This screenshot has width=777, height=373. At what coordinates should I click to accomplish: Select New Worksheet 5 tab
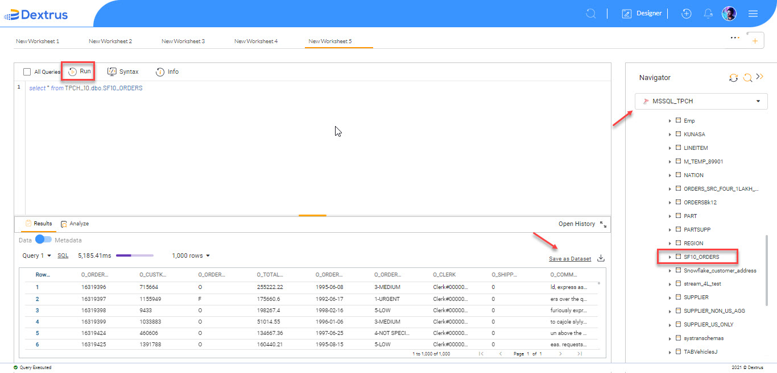click(x=330, y=41)
